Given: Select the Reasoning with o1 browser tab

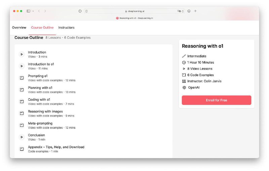Looking at the screenshot, I should pos(134,18).
